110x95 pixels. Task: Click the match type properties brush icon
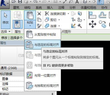click(39, 26)
